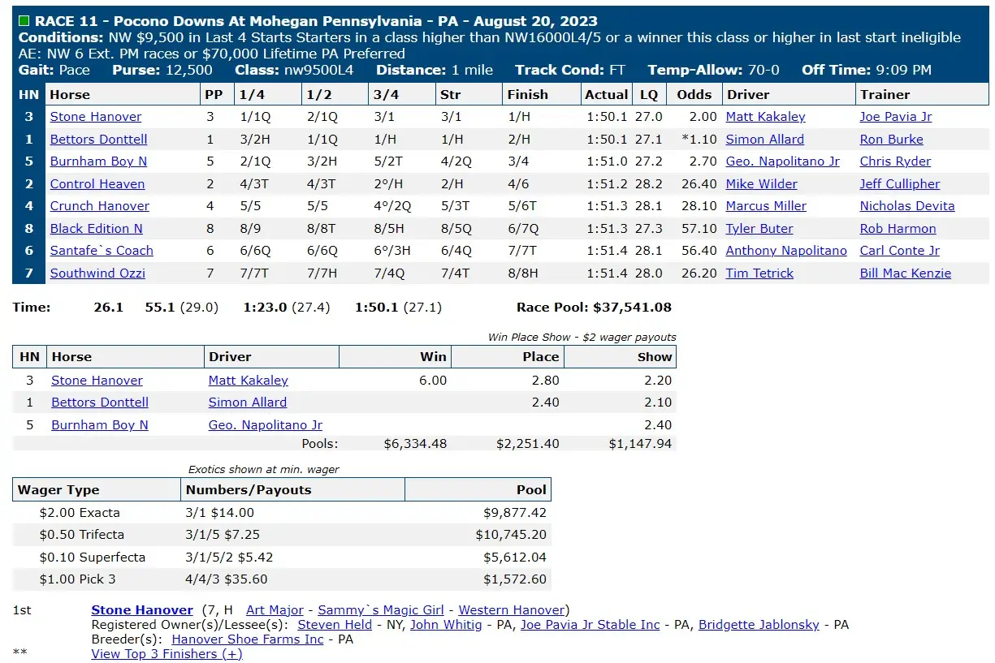Open Matt Kakaley in payouts table
The width and height of the screenshot is (995, 663).
249,381
